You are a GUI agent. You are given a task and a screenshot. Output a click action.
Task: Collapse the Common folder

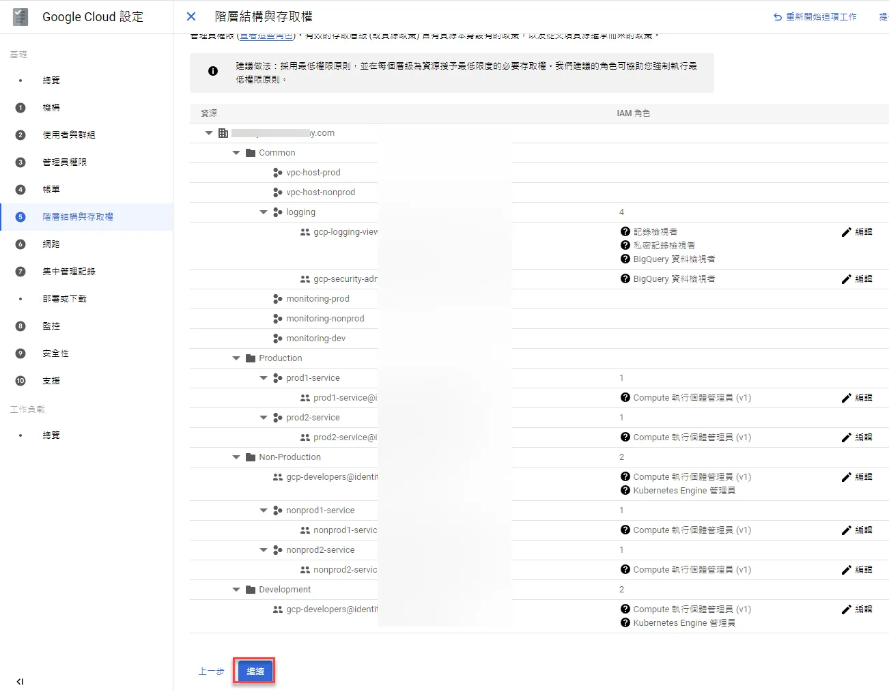pos(236,153)
